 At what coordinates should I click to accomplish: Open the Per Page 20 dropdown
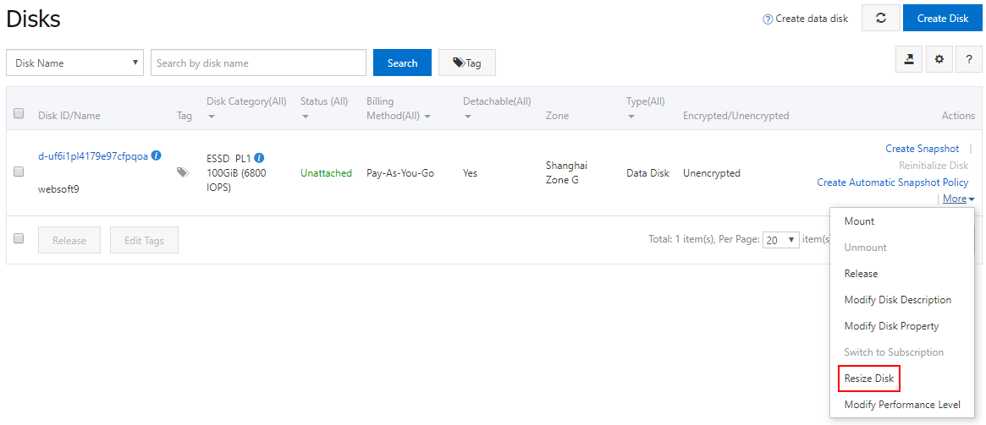click(781, 240)
